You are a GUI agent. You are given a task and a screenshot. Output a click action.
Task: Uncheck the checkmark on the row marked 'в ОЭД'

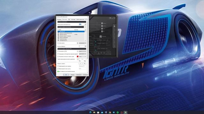coord(58,35)
